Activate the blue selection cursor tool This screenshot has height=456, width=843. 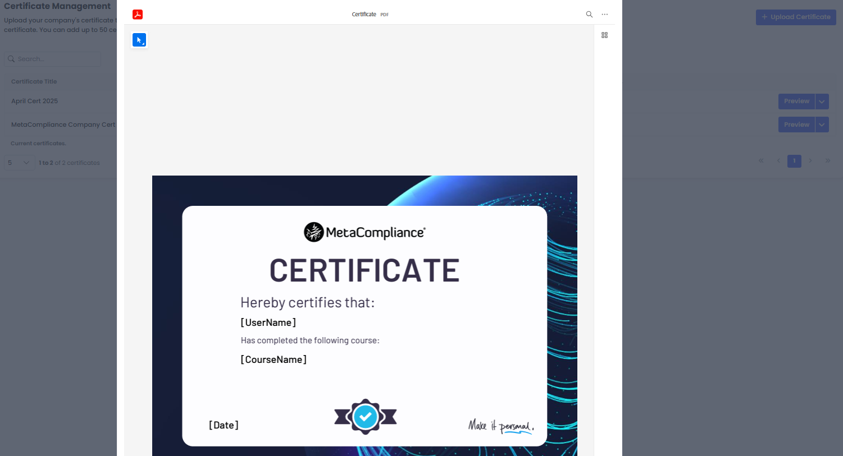click(x=139, y=40)
